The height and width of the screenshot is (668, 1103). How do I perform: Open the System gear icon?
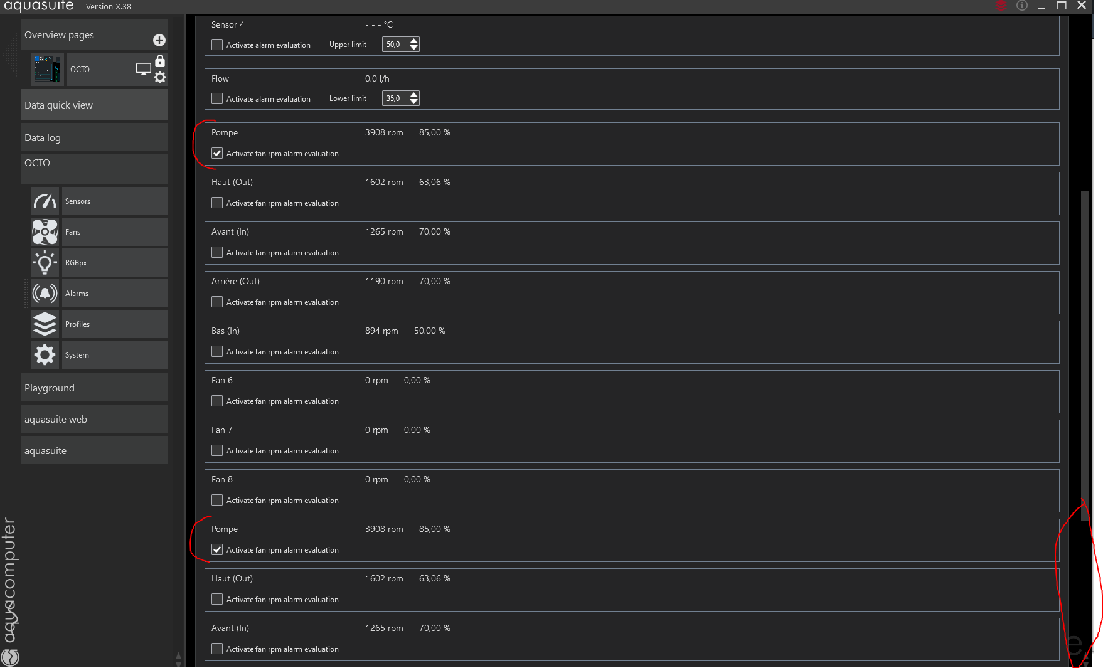point(45,355)
